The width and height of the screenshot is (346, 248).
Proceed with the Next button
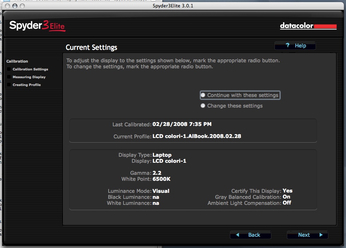coord(307,235)
